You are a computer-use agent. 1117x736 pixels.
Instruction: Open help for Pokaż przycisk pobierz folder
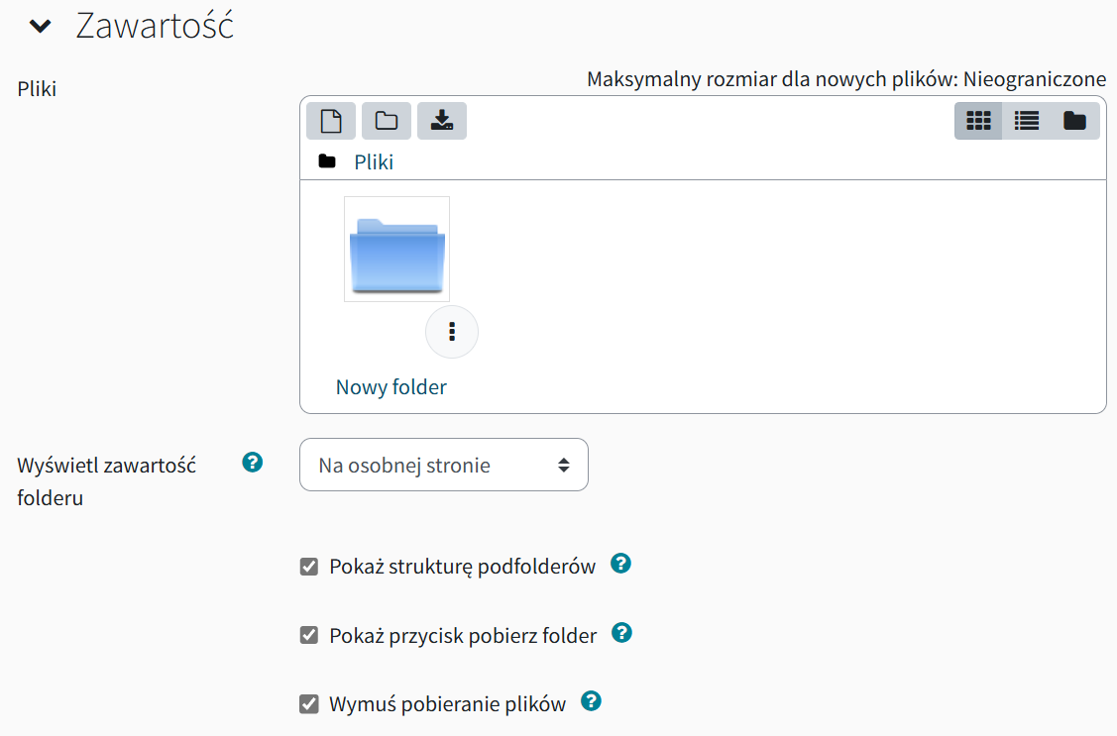621,633
